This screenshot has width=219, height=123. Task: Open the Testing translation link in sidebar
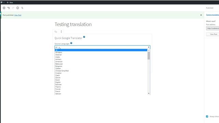[212, 15]
